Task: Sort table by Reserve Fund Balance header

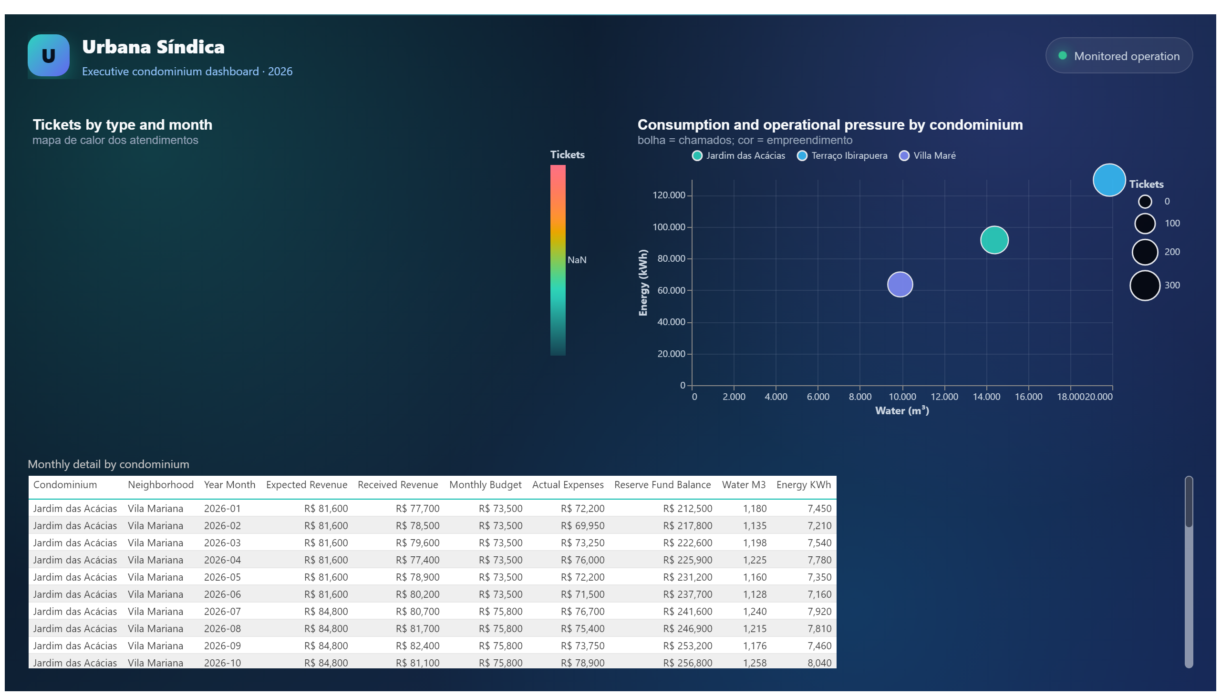Action: 662,485
